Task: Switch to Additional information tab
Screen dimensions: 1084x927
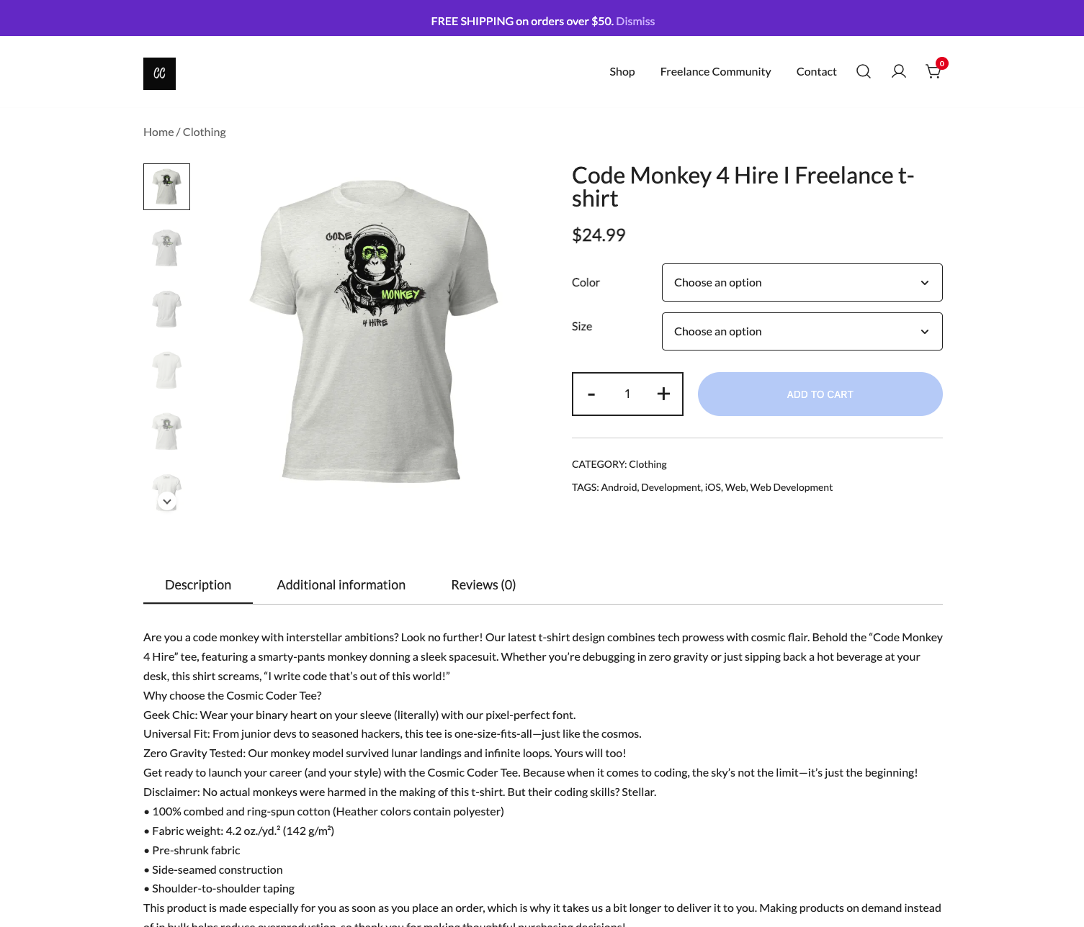Action: (x=341, y=584)
